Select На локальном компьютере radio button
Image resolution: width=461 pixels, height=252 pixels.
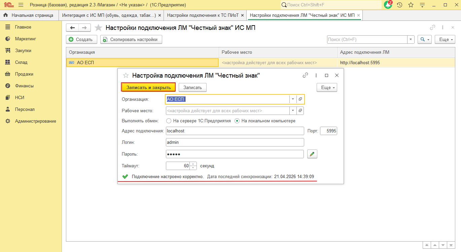[237, 121]
